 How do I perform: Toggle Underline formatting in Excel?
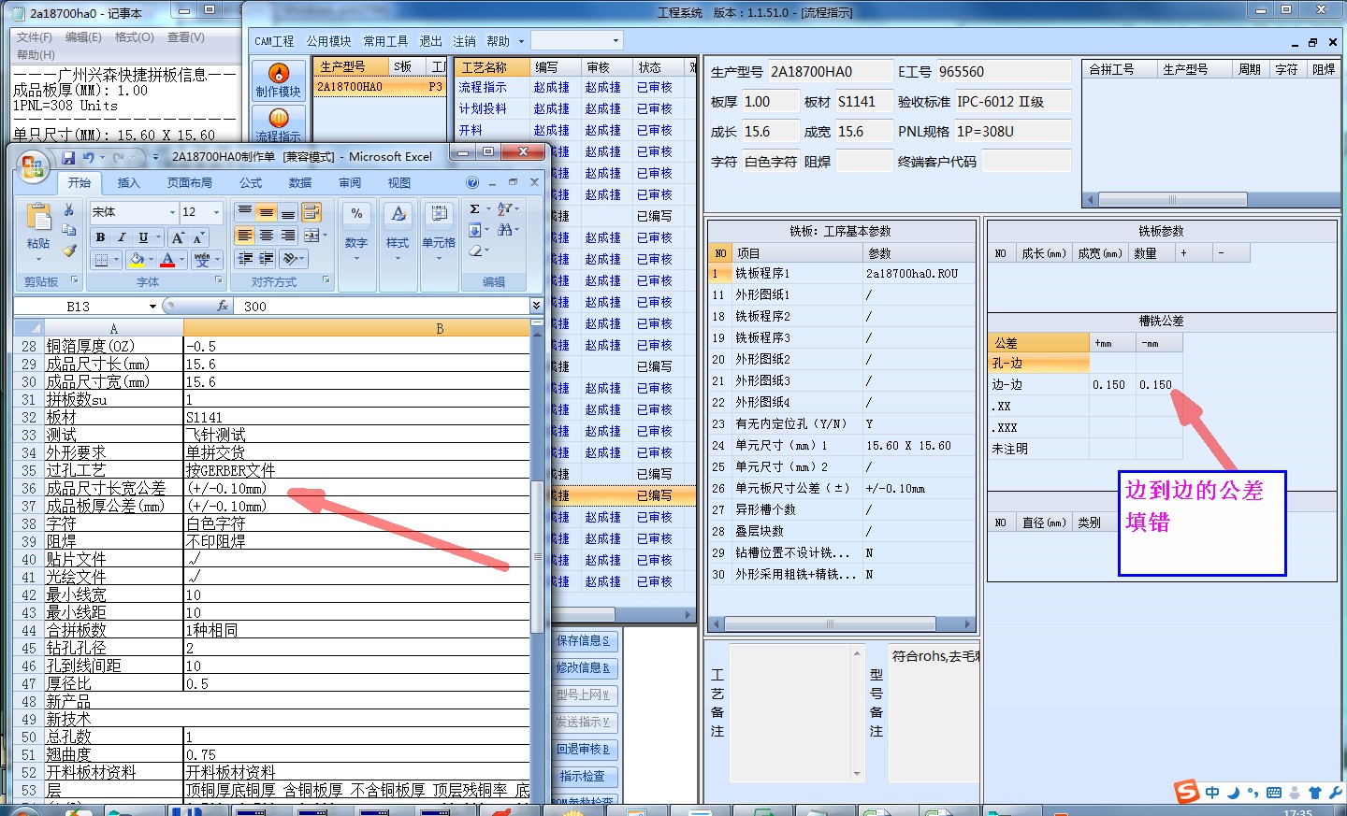(x=143, y=237)
